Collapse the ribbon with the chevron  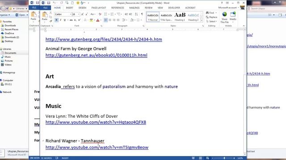(x=244, y=26)
